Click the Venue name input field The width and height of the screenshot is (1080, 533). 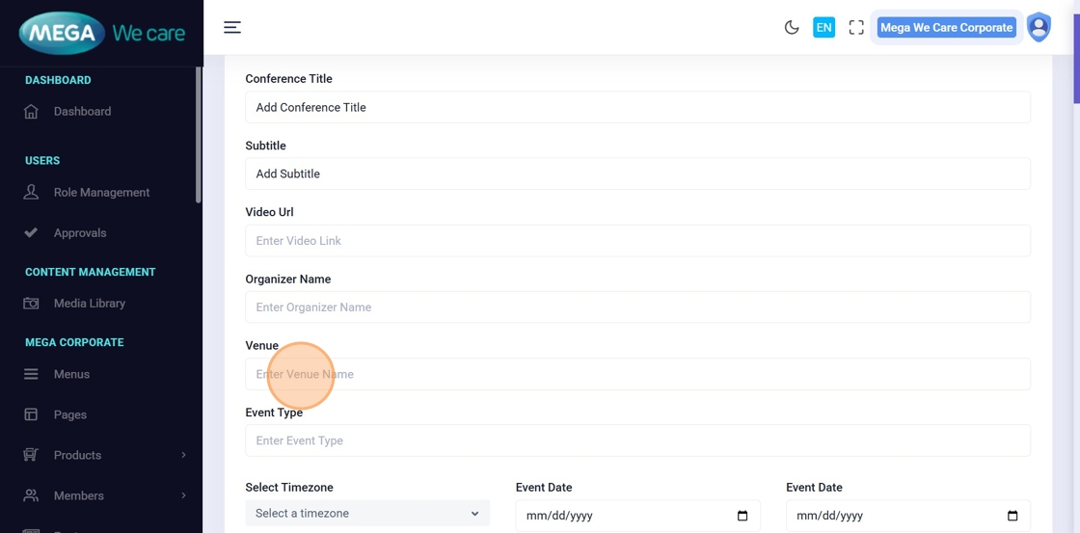click(x=637, y=374)
